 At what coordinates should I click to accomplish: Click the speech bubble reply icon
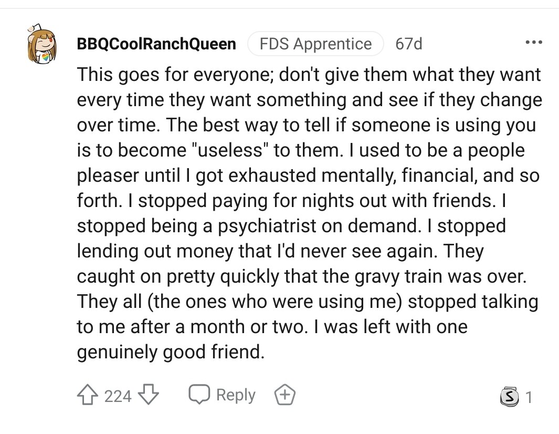coord(200,395)
